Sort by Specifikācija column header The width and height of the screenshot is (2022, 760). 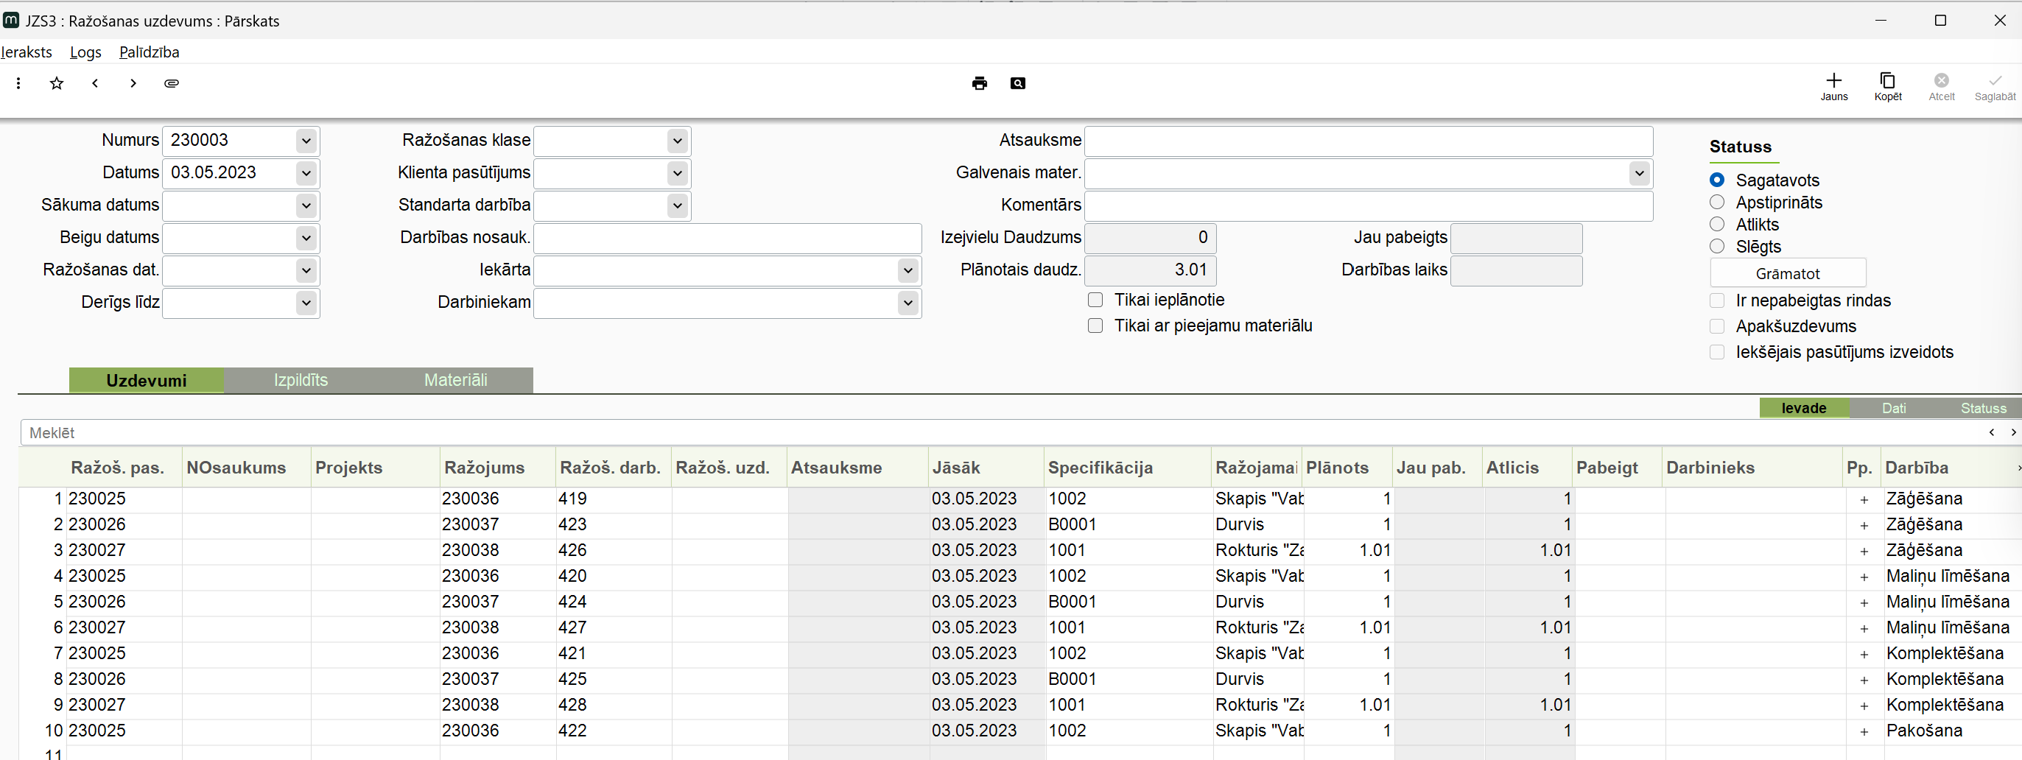(x=1128, y=468)
